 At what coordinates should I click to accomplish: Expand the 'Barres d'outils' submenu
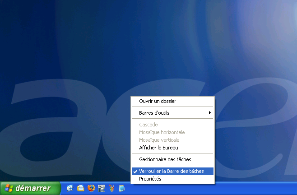tap(172, 113)
